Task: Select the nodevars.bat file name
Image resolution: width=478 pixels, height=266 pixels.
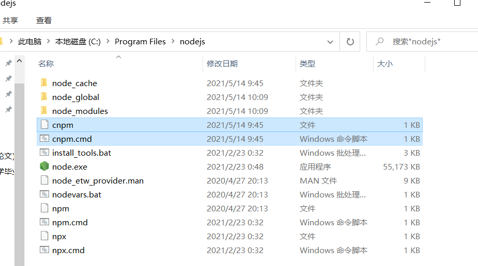Action: pos(76,194)
